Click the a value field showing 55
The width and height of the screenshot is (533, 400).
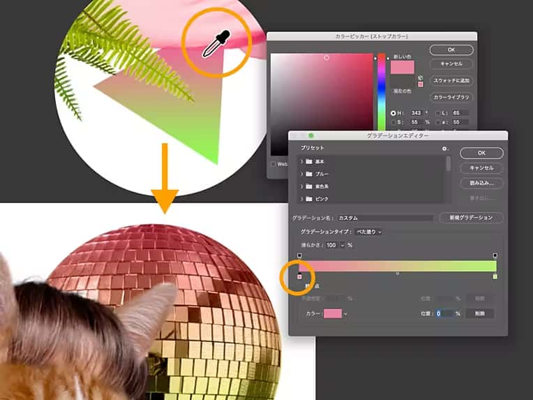(460, 121)
